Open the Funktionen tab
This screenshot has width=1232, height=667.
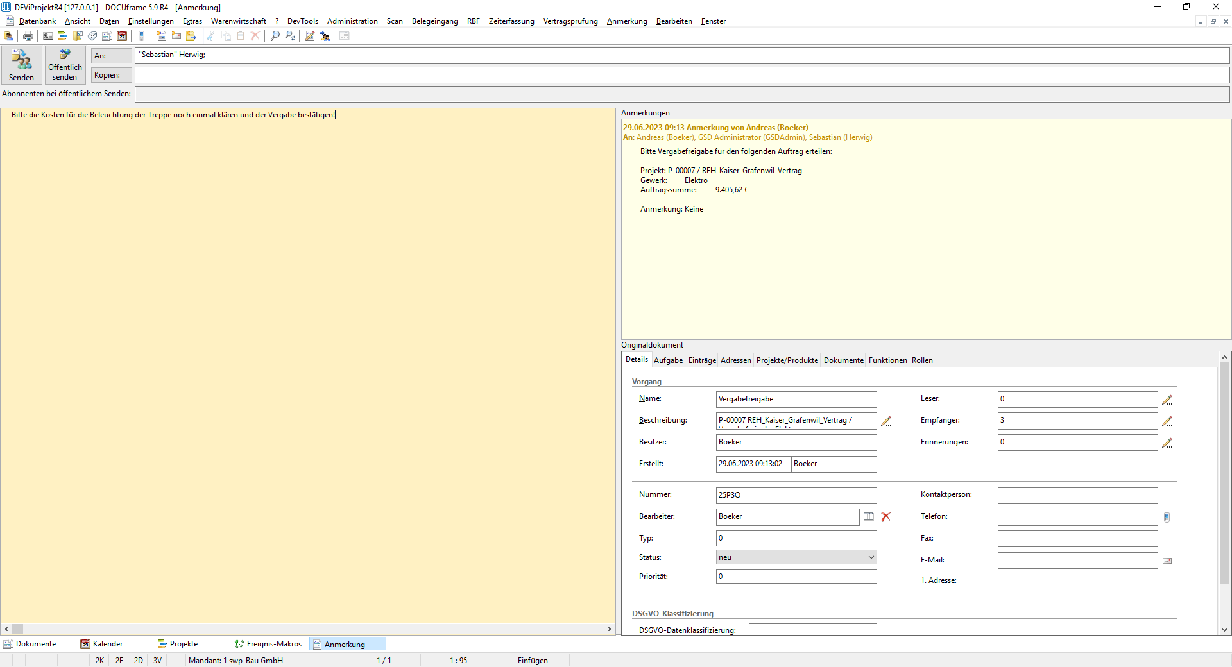point(887,360)
